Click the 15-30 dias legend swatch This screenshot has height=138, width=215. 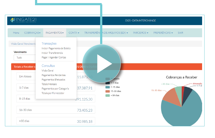107,91
